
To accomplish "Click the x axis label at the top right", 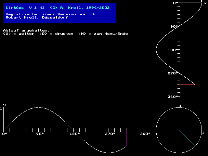I will [205, 3].
